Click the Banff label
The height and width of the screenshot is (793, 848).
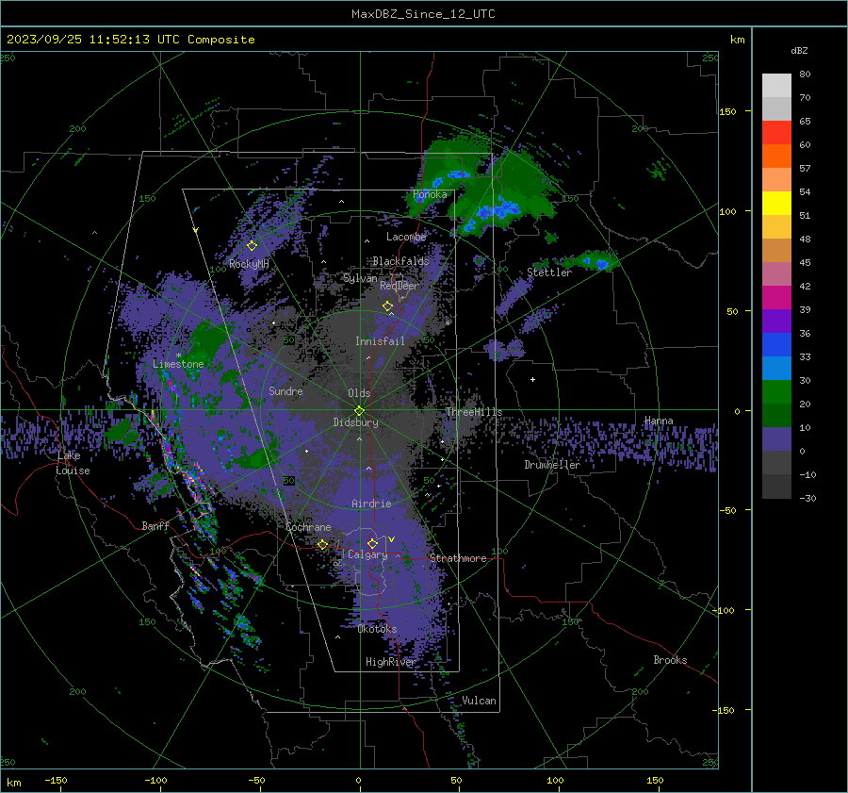[x=155, y=525]
